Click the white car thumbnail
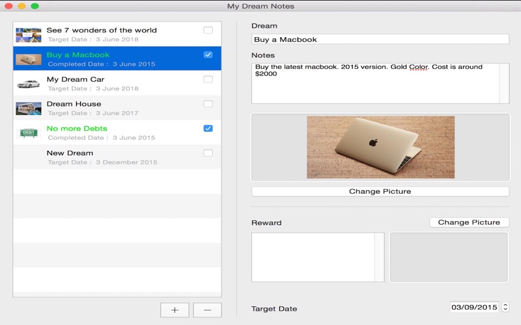The image size is (521, 325). click(x=29, y=84)
